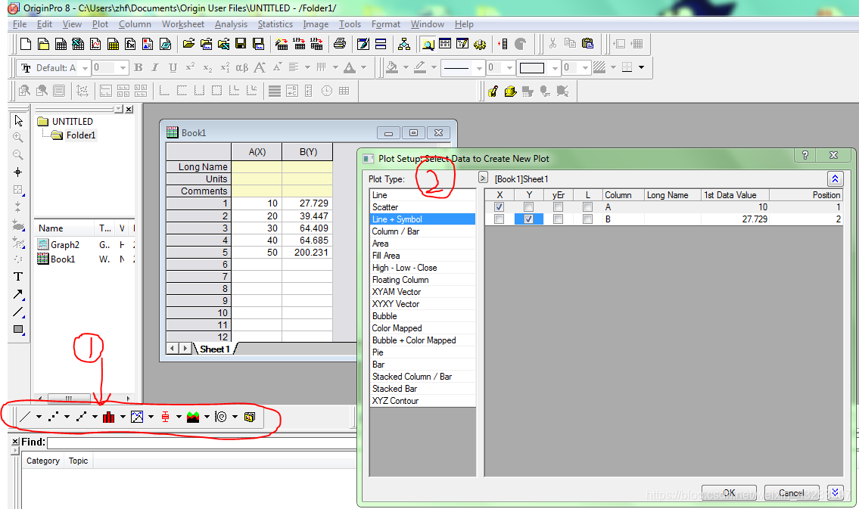Select the Screen Reader crosshair tool
This screenshot has height=509, width=859.
pos(18,172)
